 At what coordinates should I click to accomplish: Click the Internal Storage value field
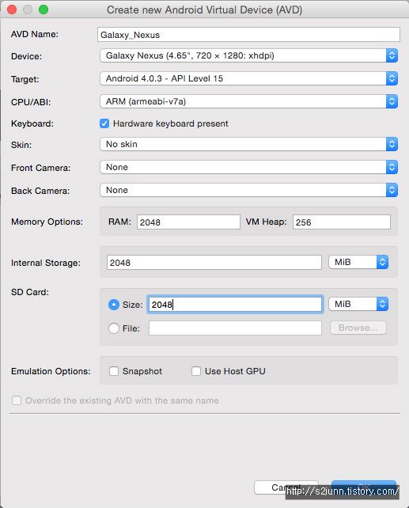214,263
